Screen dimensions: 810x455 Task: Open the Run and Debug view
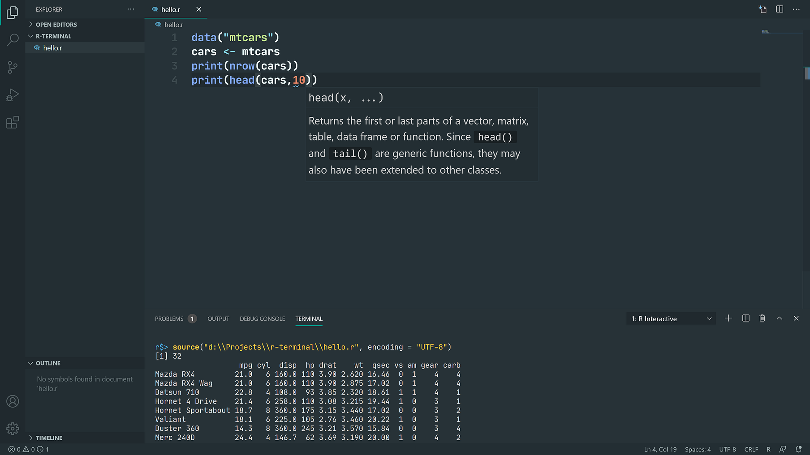point(13,94)
